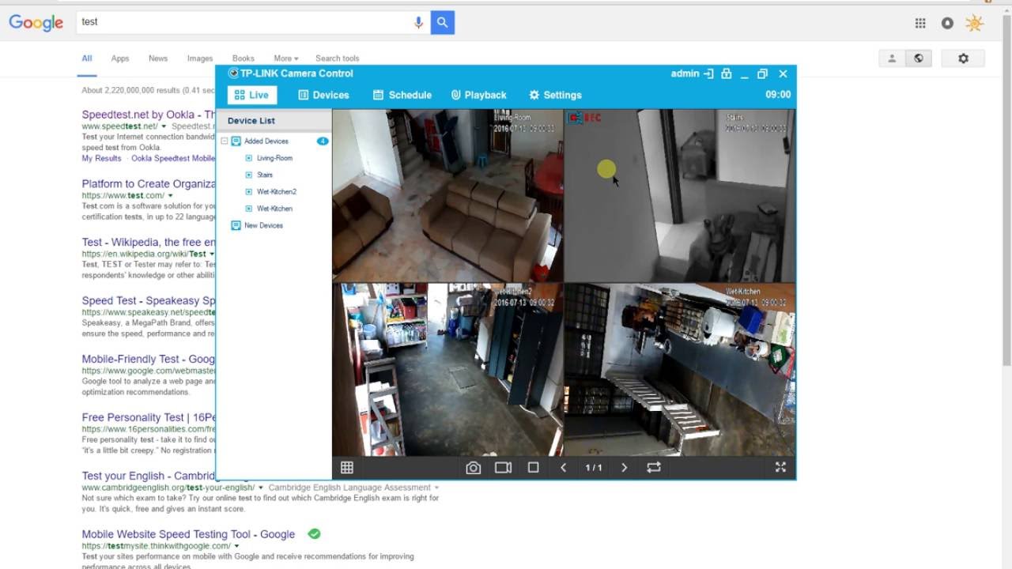Viewport: 1012px width, 569px height.
Task: Open Search tools on Google
Action: [338, 58]
